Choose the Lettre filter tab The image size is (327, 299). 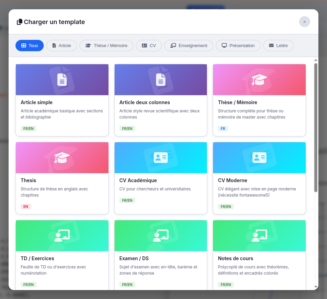(x=278, y=46)
